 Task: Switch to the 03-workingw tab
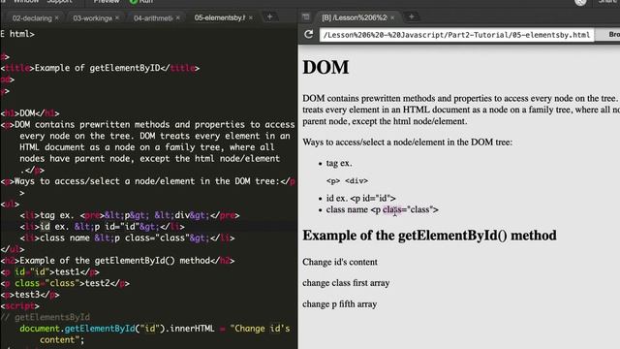(92, 17)
